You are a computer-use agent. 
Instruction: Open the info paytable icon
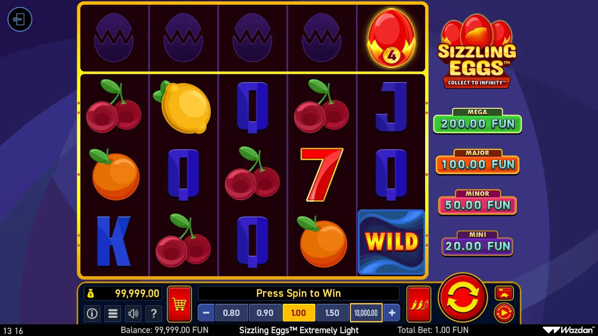click(92, 314)
